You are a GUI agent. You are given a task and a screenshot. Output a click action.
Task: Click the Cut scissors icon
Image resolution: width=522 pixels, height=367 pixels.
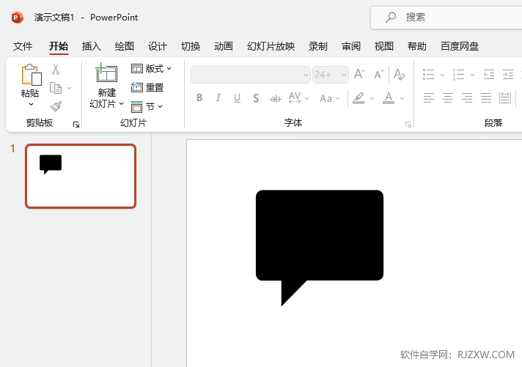56,69
